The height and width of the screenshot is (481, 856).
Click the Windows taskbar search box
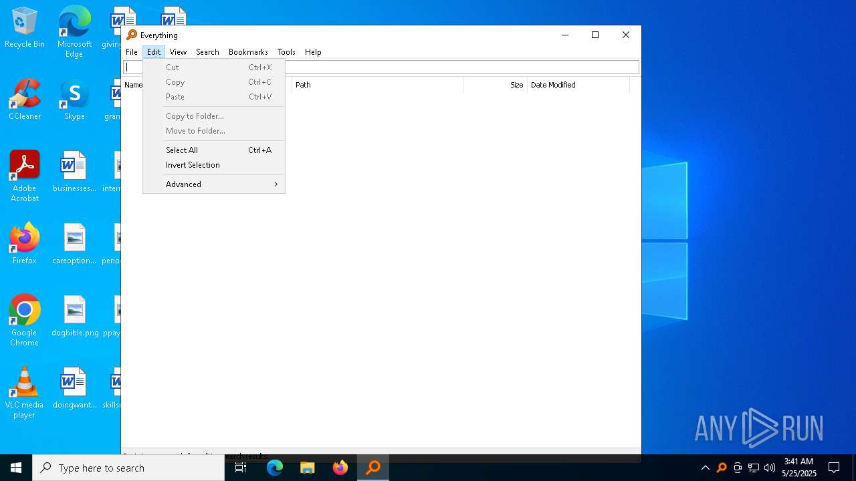pos(128,468)
